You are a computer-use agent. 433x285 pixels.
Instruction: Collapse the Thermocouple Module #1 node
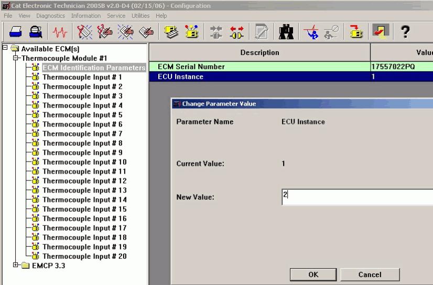coord(16,58)
